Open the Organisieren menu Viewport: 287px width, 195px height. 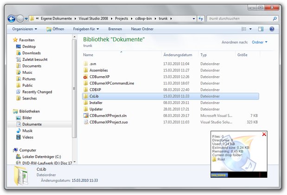coord(25,29)
